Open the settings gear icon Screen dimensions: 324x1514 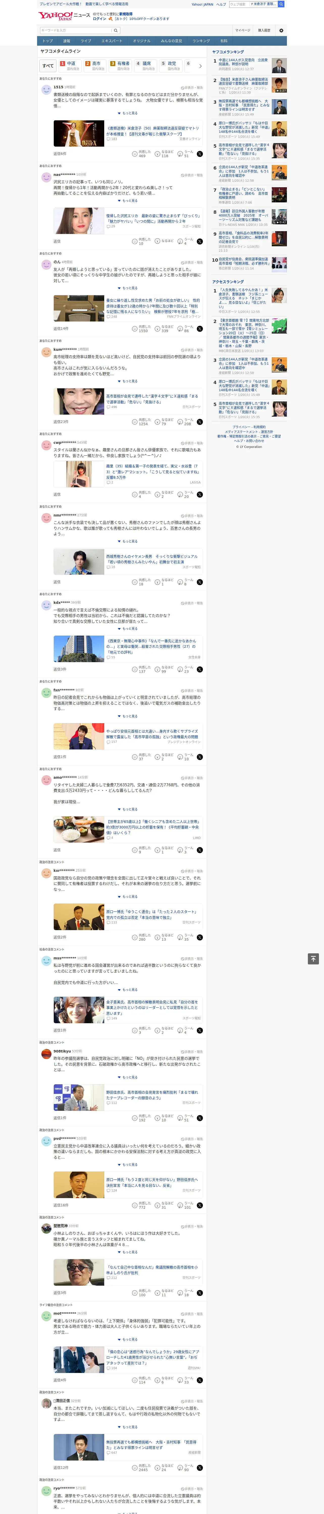coord(281,31)
